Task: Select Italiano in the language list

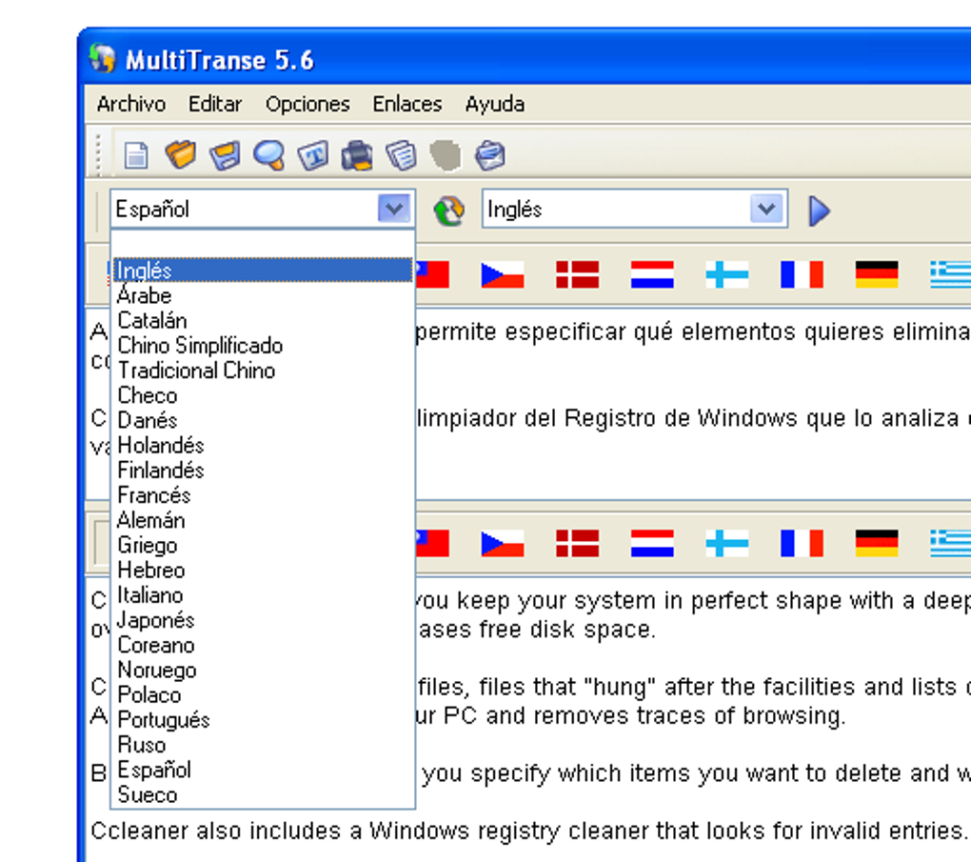Action: pos(263,595)
